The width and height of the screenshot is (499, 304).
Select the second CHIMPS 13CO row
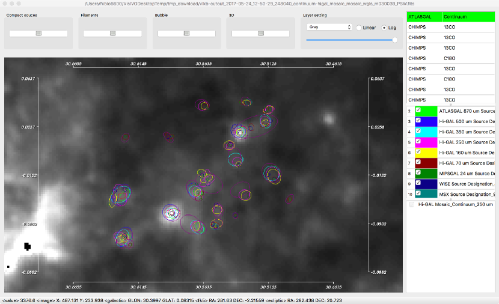pos(451,37)
